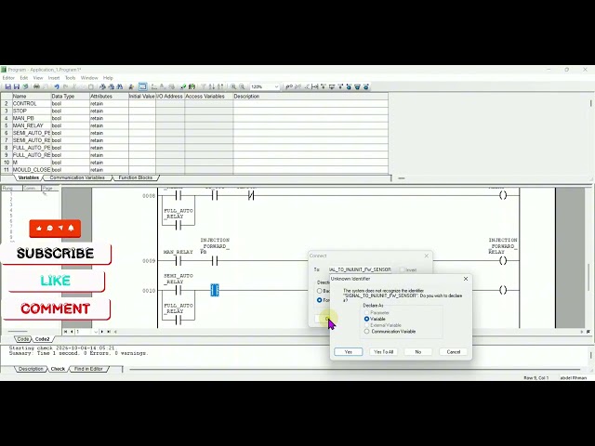Screen dimensions: 595x446
Task: Click the Data Type column header
Action: (x=71, y=97)
